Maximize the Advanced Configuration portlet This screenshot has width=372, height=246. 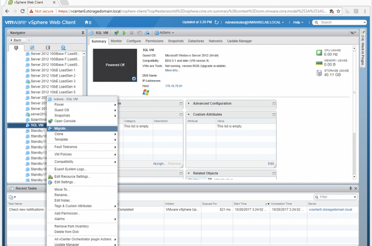pos(274,103)
